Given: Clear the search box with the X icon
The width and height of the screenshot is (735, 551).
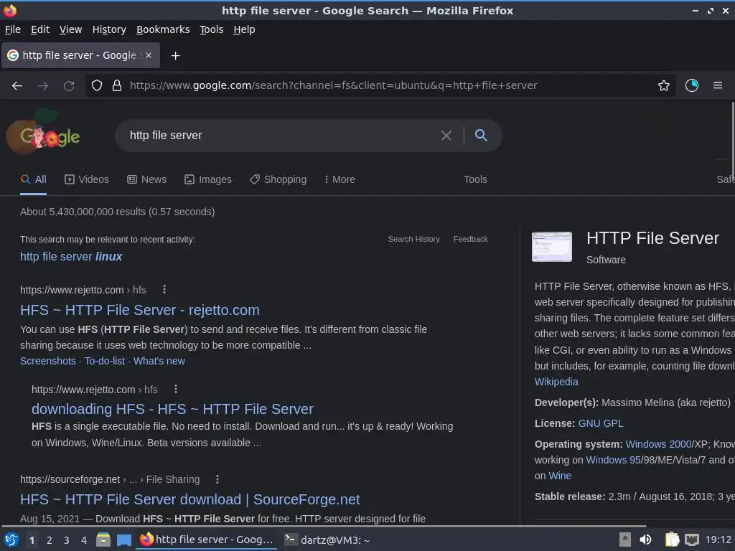Looking at the screenshot, I should pyautogui.click(x=446, y=136).
